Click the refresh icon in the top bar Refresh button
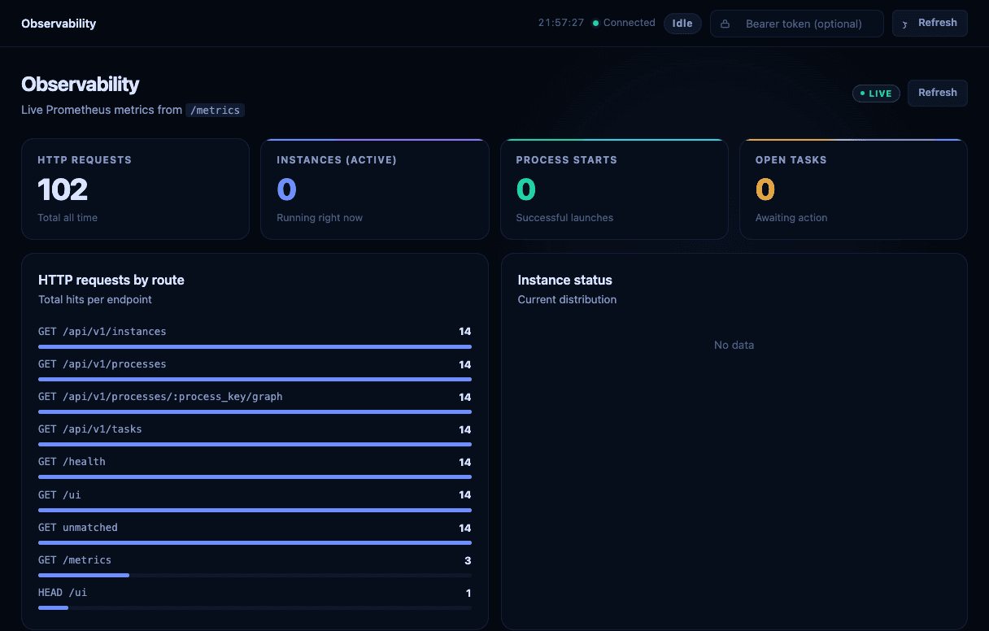This screenshot has height=631, width=989. (x=904, y=24)
